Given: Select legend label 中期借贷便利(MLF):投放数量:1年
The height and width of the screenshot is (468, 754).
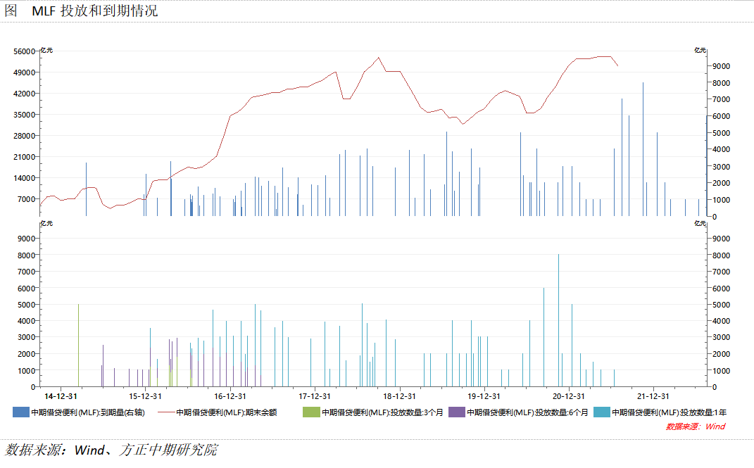Looking at the screenshot, I should tap(669, 412).
